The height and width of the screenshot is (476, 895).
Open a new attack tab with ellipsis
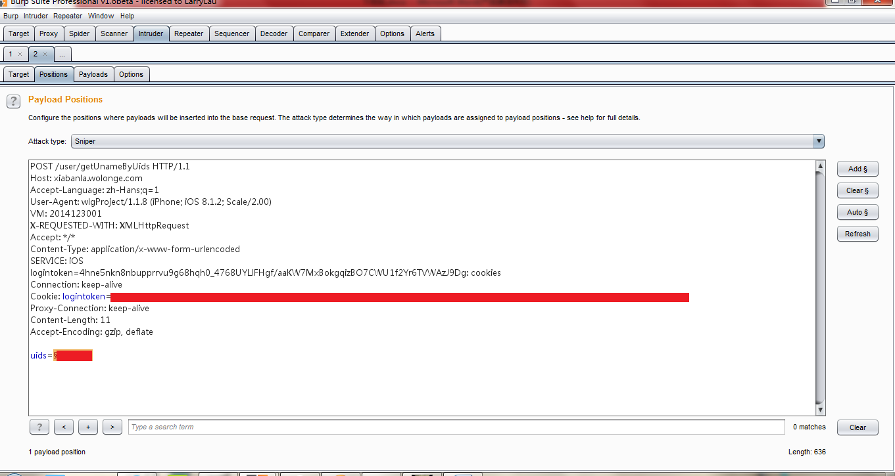pos(62,54)
